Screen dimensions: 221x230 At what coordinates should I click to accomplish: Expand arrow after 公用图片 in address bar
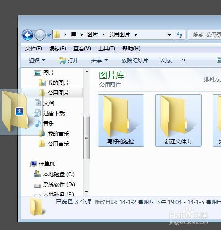click(x=136, y=35)
